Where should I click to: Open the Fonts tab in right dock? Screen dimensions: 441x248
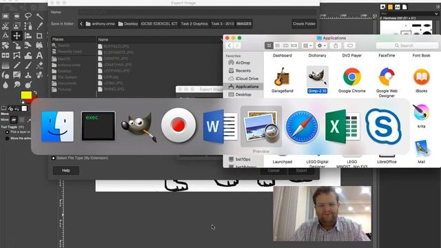(x=397, y=7)
